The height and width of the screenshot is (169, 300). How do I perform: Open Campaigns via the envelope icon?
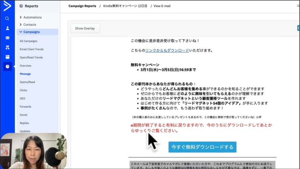pos(7,38)
